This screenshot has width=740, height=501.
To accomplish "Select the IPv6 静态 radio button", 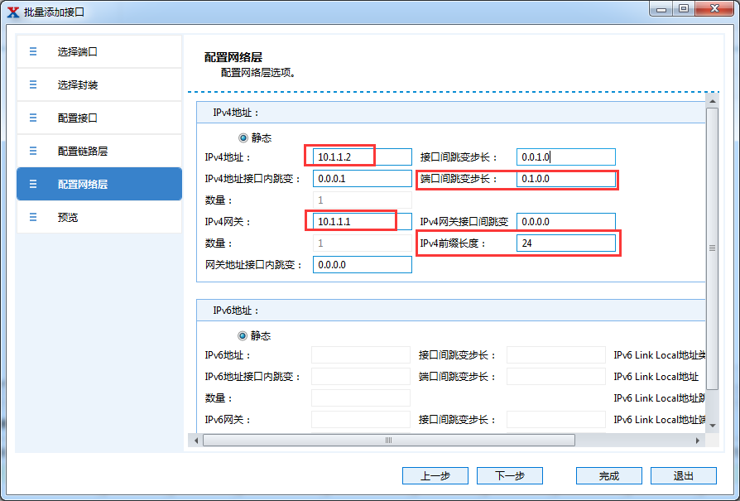I will [243, 335].
